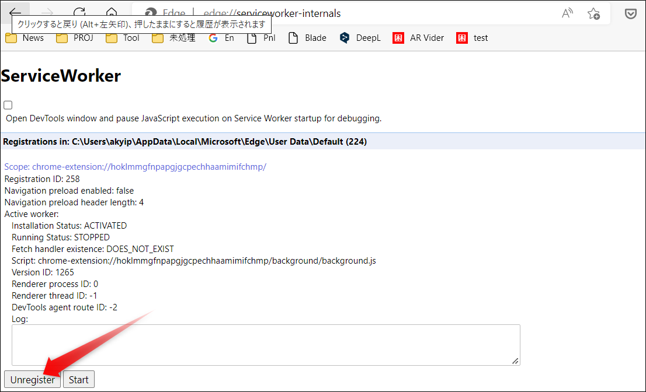This screenshot has width=646, height=392.
Task: Click the add-to-favorites star icon
Action: [x=594, y=13]
